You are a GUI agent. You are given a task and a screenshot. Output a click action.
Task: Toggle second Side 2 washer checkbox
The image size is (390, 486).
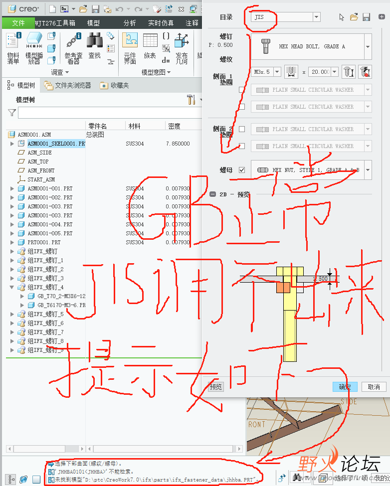[x=242, y=146]
